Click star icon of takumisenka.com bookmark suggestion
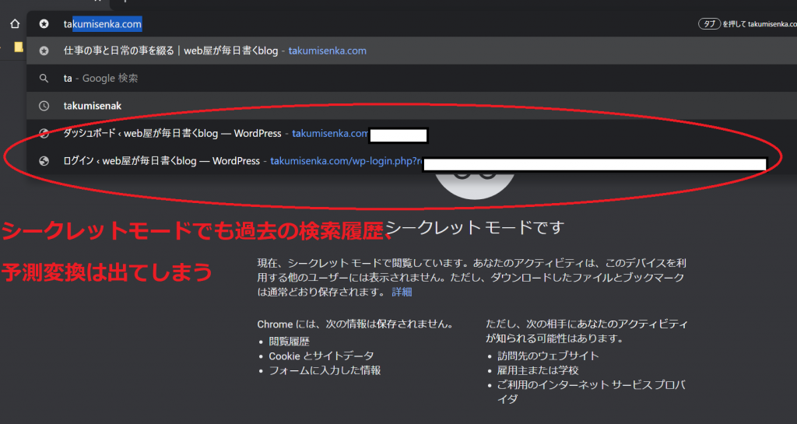797x424 pixels. point(44,51)
